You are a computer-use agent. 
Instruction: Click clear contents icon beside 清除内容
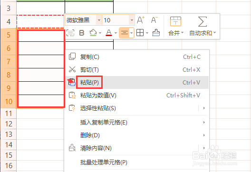[x=72, y=148]
